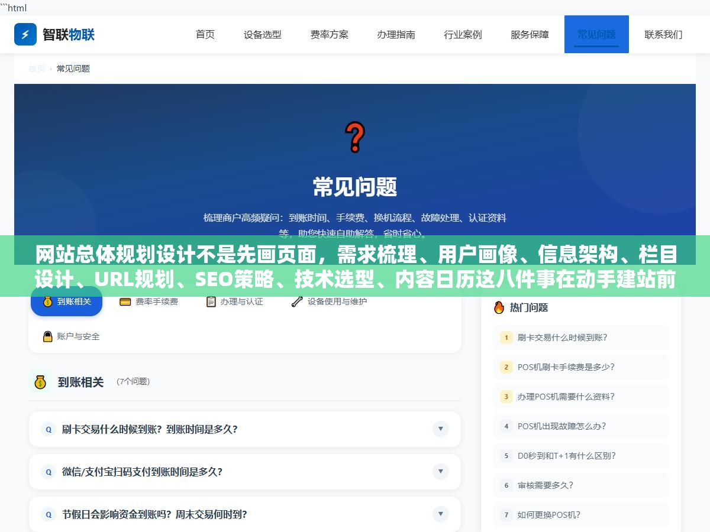Screen dimensions: 710x532
Task: Click rank badge 4 in 热门问题 list
Action: (x=506, y=426)
